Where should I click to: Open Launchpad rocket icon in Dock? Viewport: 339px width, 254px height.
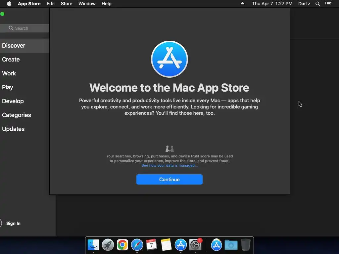pos(108,245)
